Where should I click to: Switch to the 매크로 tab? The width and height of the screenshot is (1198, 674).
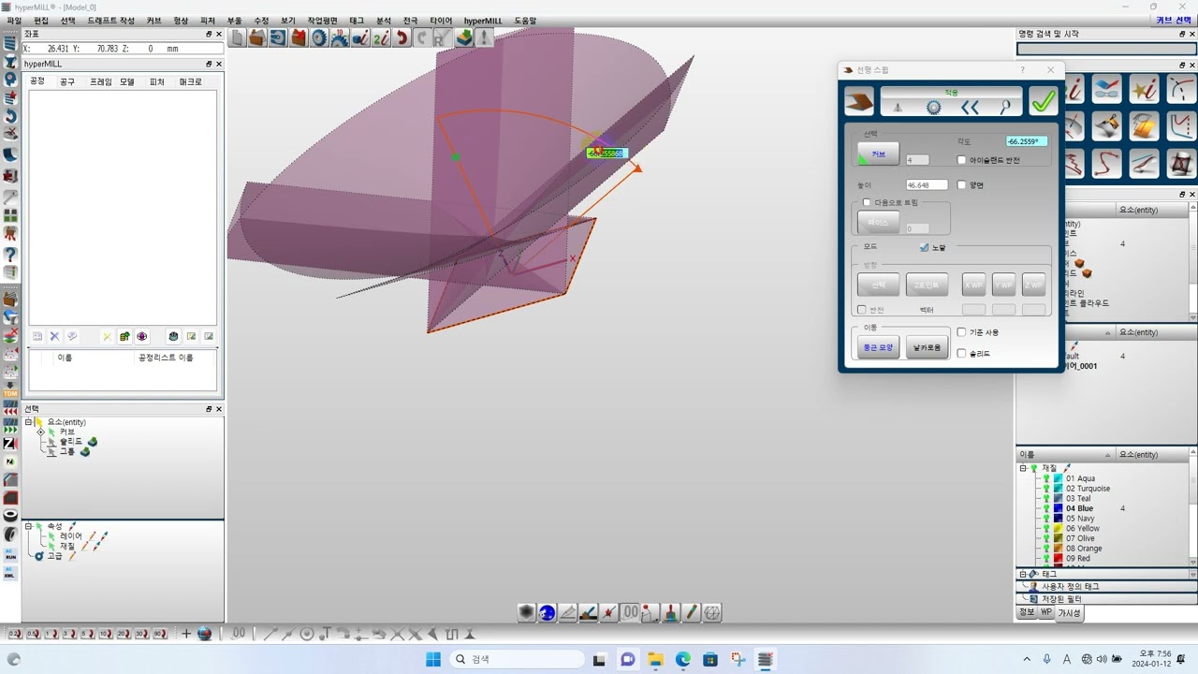coord(190,82)
